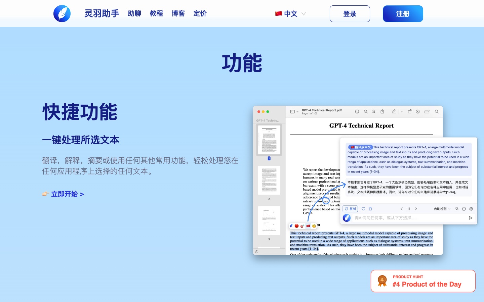The height and width of the screenshot is (302, 484).
Task: Click the emoji face in floating toolbar
Action: pos(314,226)
